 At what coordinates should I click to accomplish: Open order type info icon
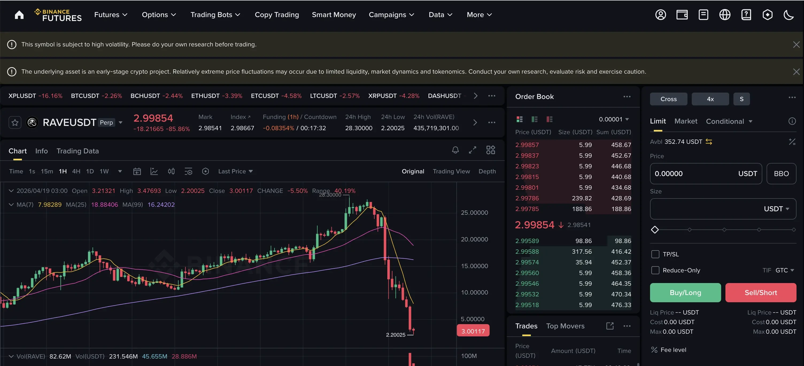point(792,121)
